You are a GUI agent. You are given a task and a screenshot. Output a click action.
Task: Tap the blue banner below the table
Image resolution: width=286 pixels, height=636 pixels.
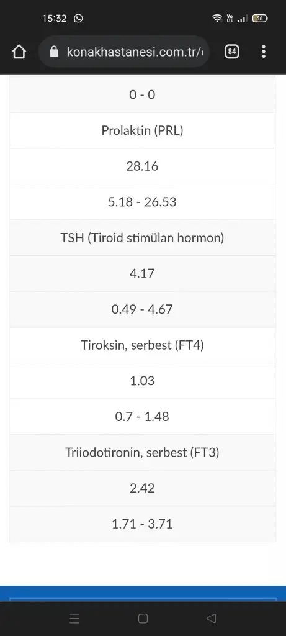(x=143, y=593)
